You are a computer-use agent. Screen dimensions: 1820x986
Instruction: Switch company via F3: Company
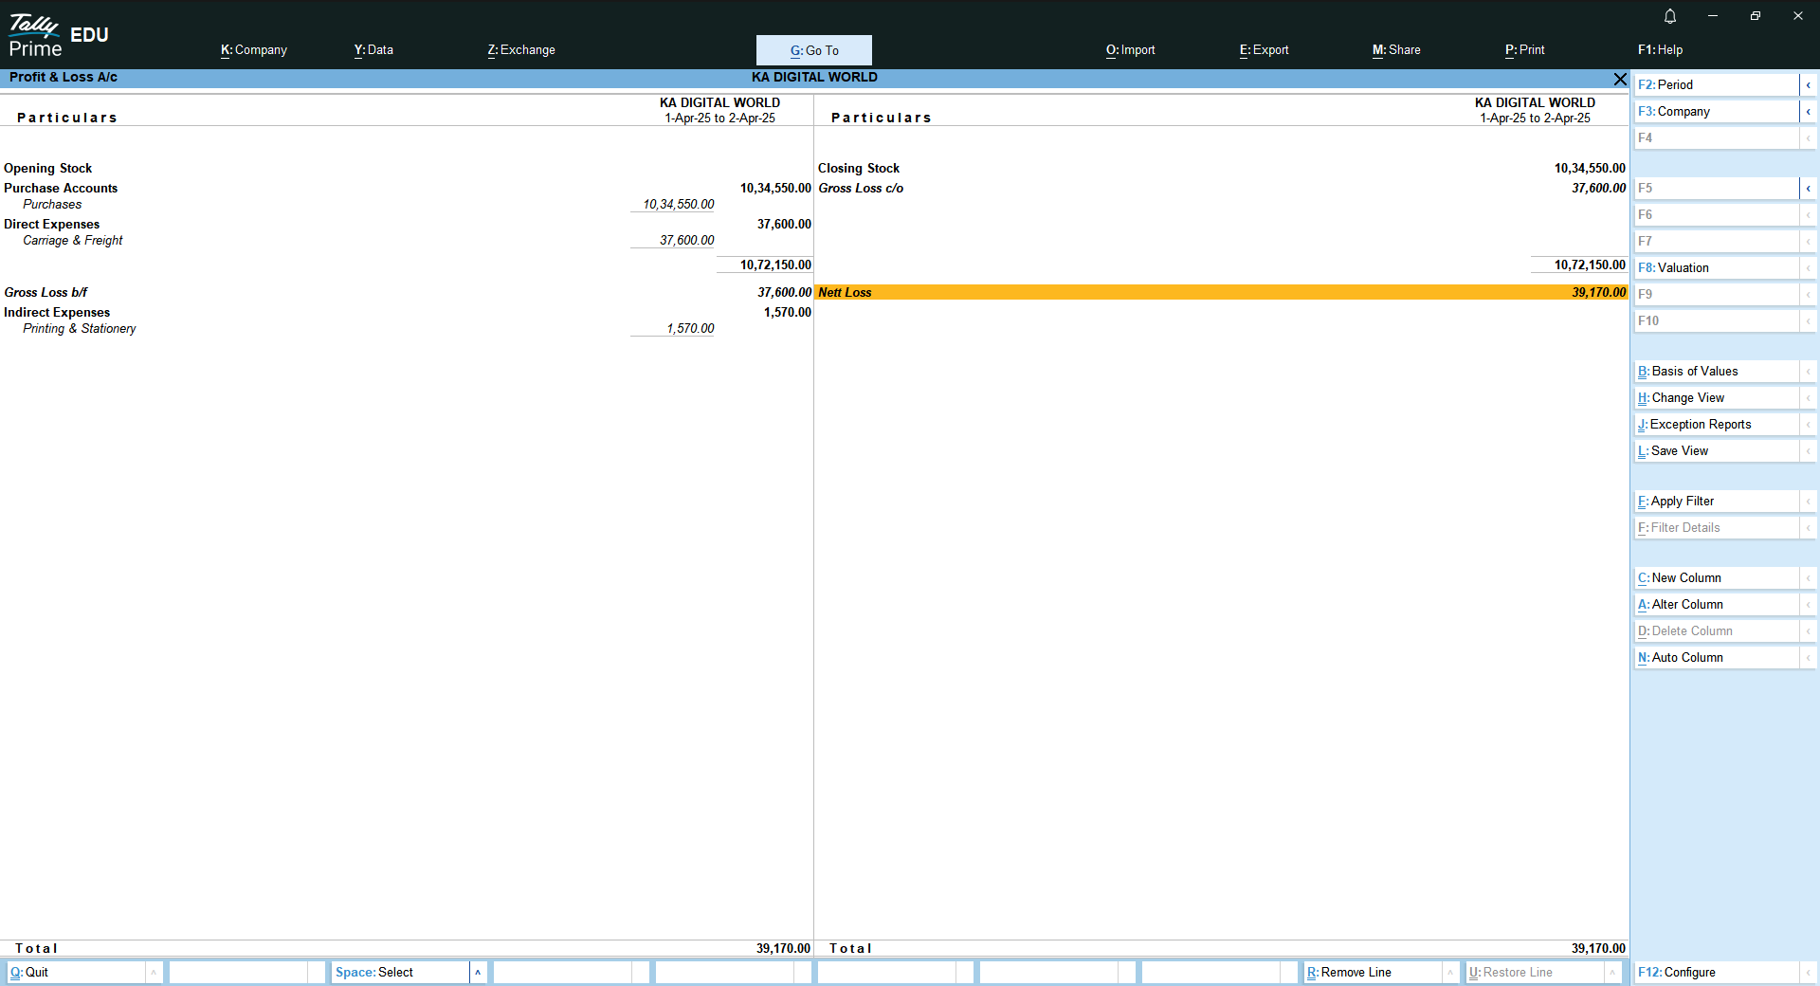[1717, 112]
